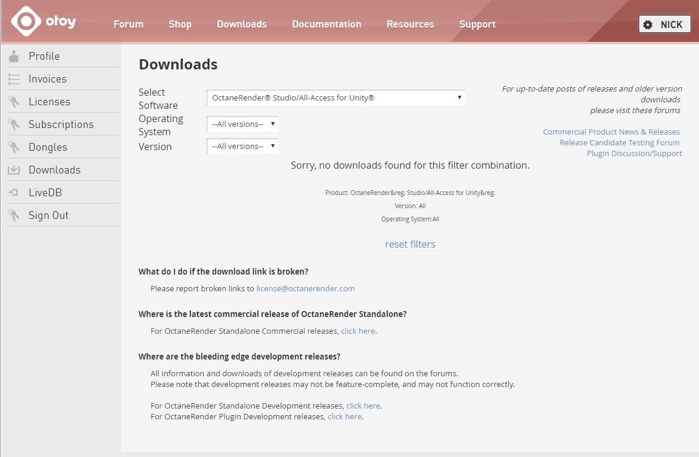Open the Support menu
This screenshot has width=699, height=457.
pyautogui.click(x=478, y=24)
